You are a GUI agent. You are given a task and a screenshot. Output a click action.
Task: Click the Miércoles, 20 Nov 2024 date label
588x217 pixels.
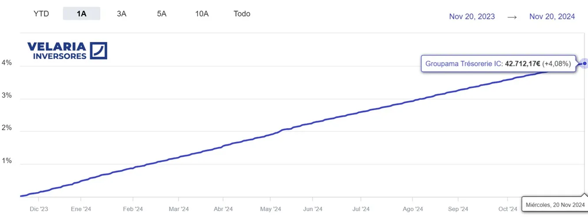click(x=555, y=205)
